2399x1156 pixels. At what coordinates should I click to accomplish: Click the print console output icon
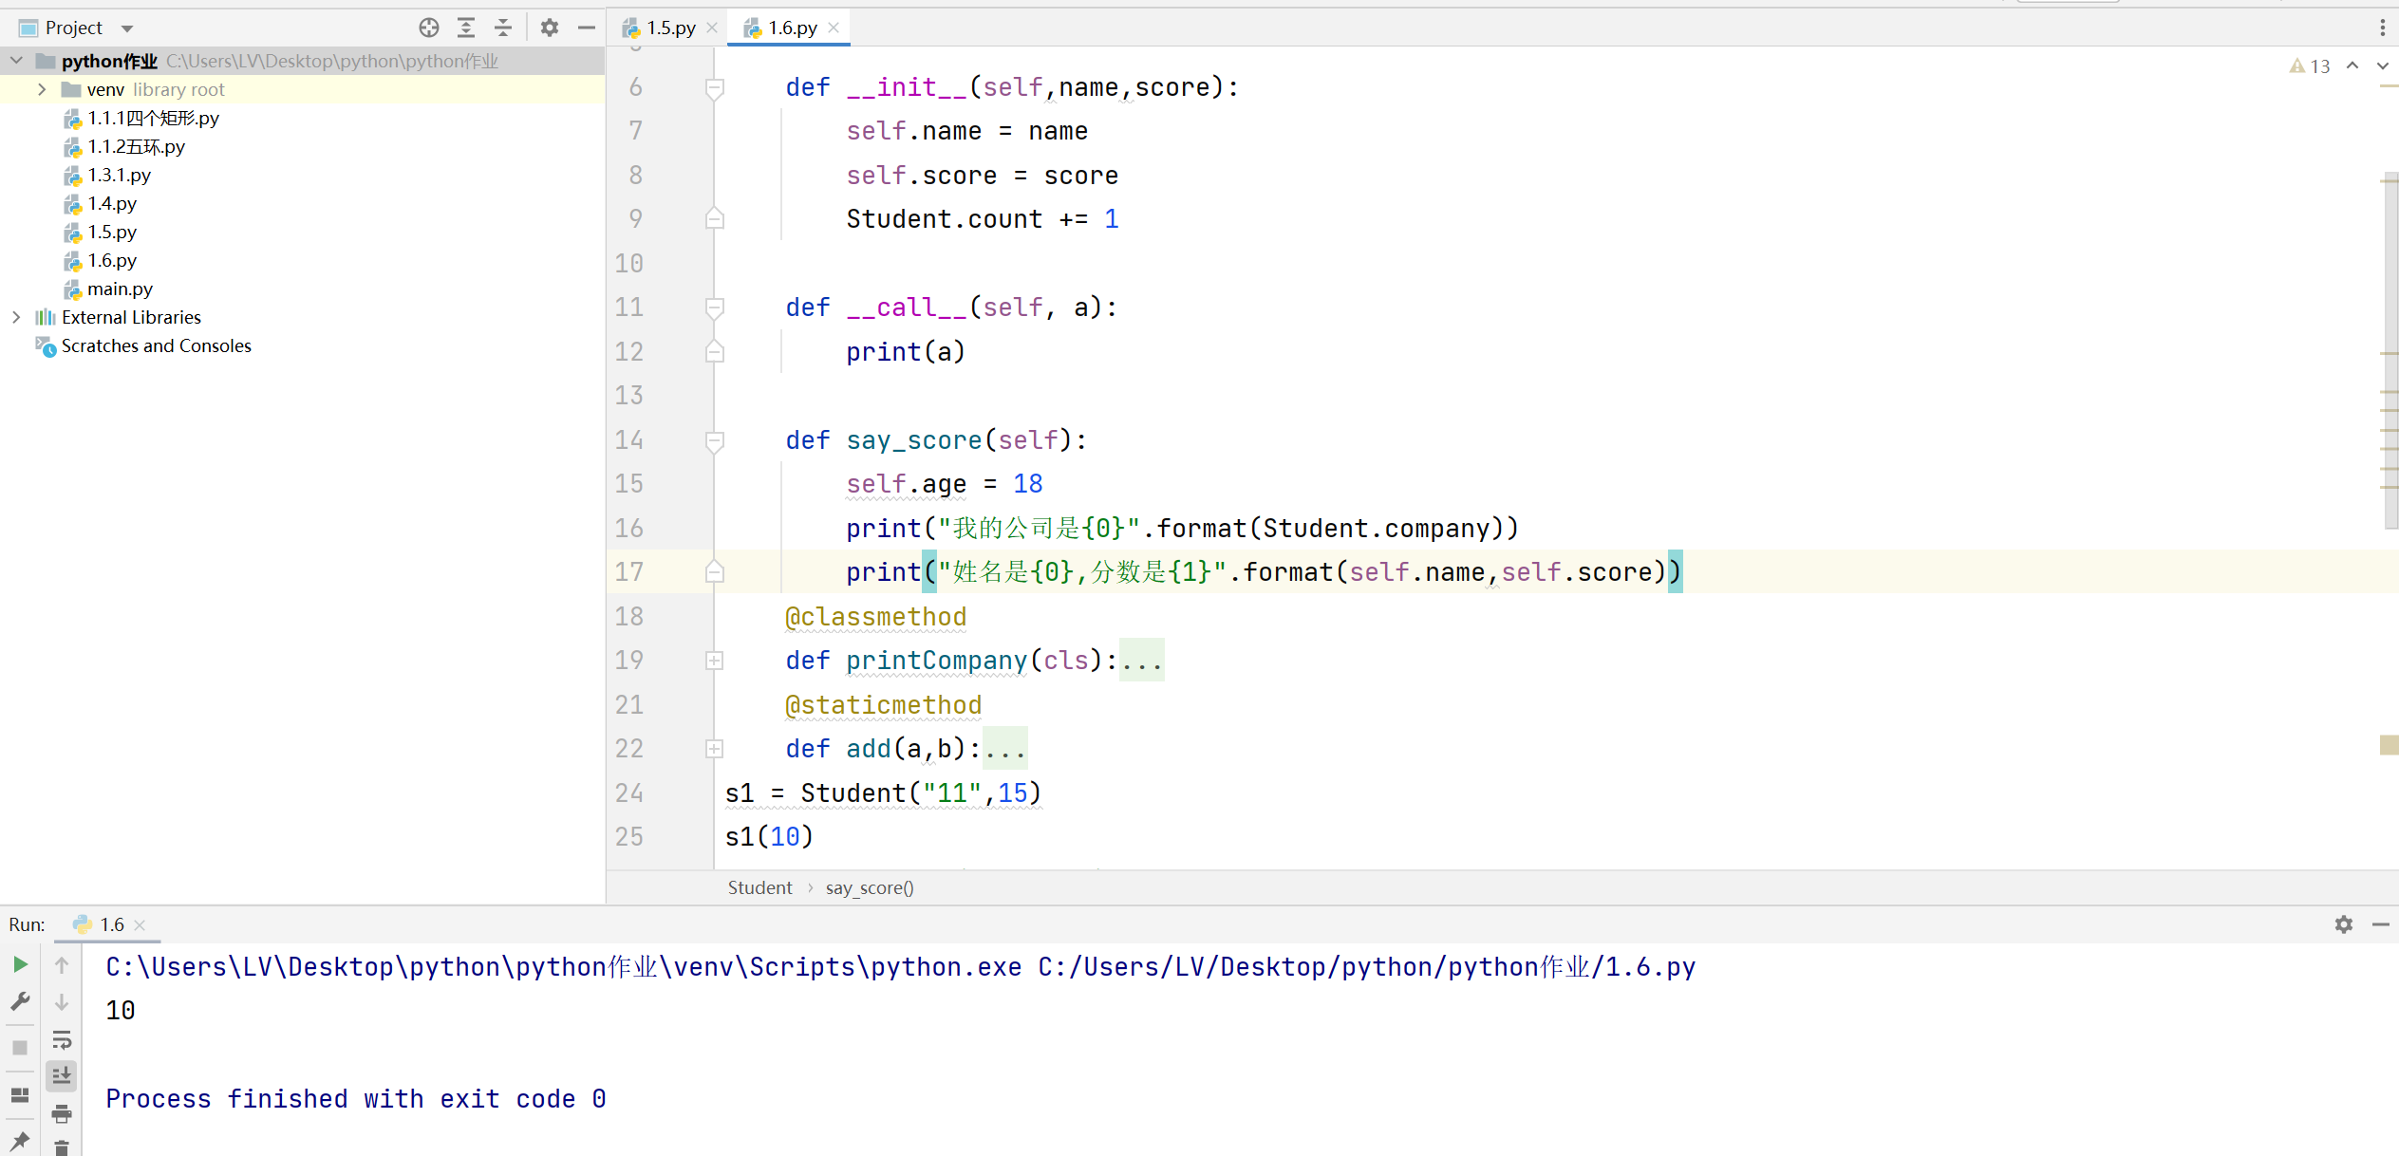(x=62, y=1113)
